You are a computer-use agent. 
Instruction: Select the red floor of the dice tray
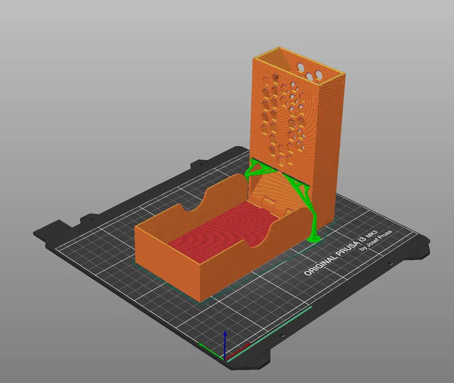(x=220, y=231)
